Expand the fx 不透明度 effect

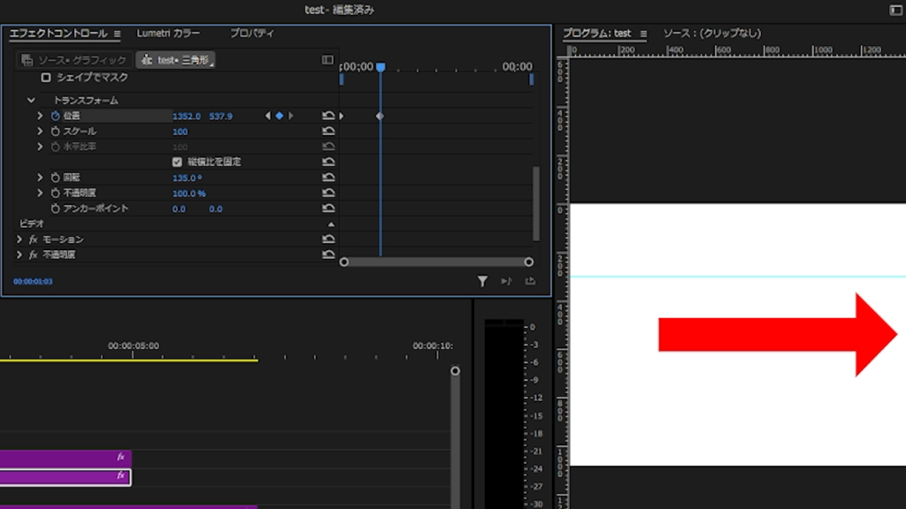point(19,254)
